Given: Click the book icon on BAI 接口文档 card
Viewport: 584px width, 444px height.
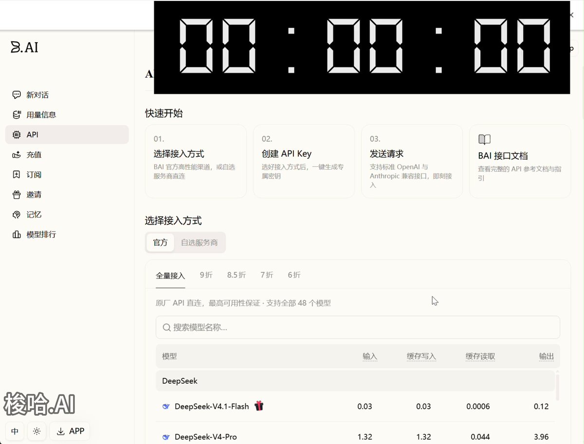Looking at the screenshot, I should coord(484,140).
